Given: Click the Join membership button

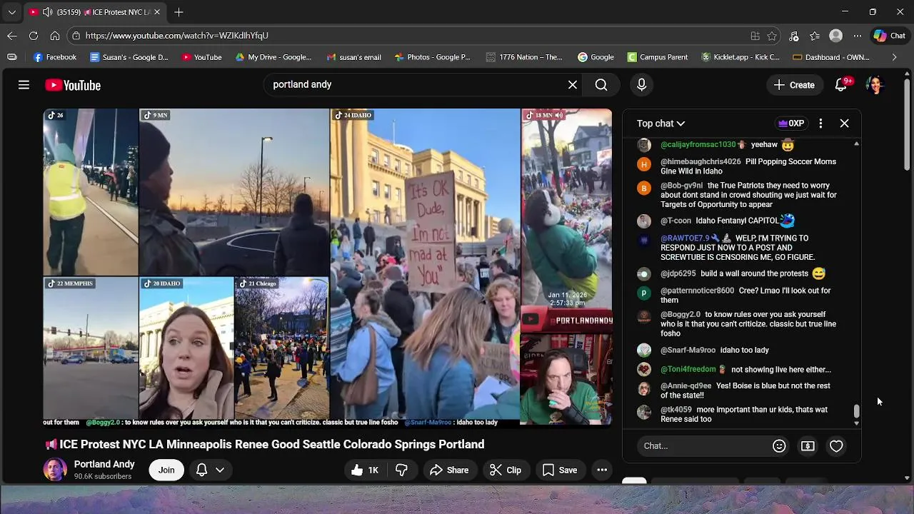Looking at the screenshot, I should tap(166, 470).
